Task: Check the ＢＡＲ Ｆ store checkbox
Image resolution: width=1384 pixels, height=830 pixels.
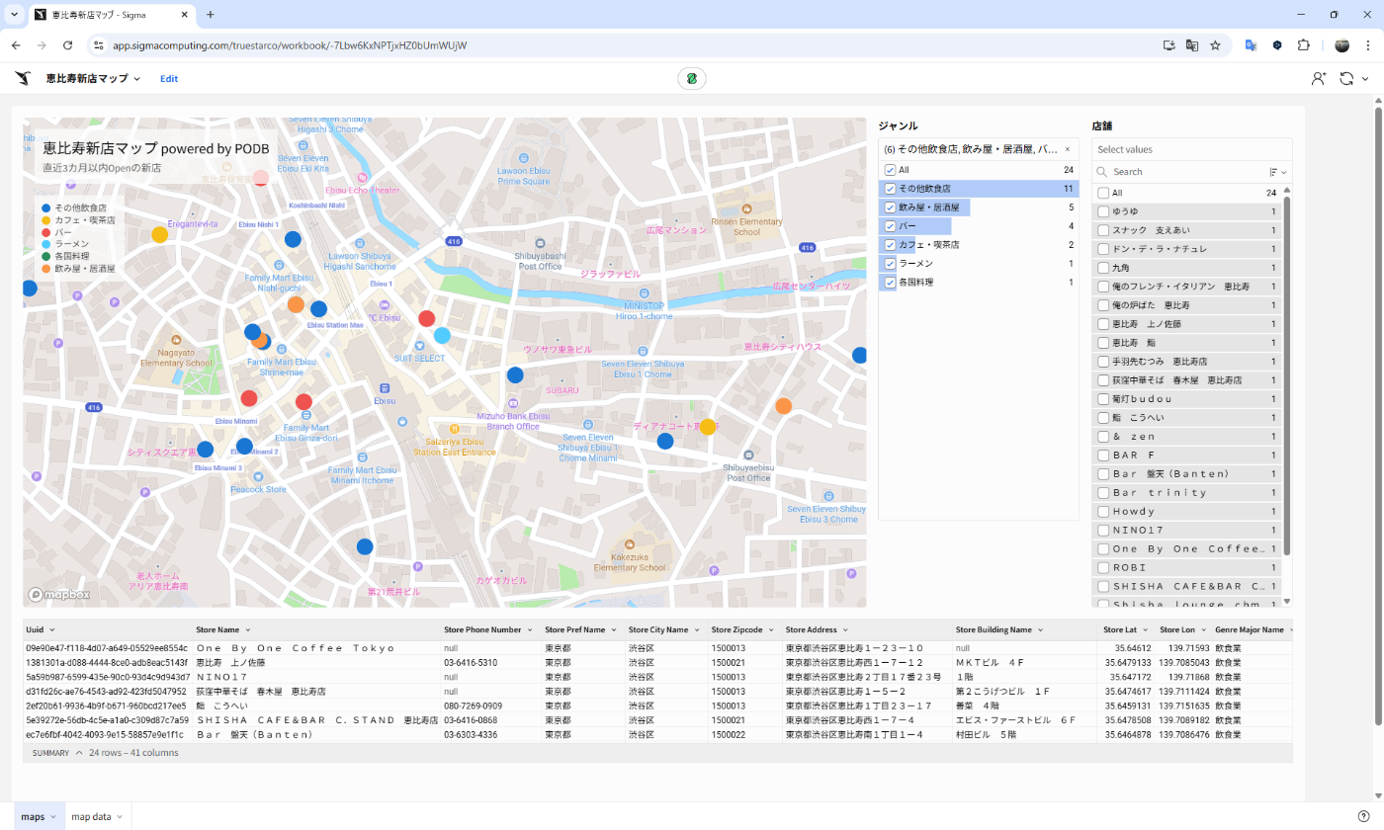Action: click(x=1103, y=456)
